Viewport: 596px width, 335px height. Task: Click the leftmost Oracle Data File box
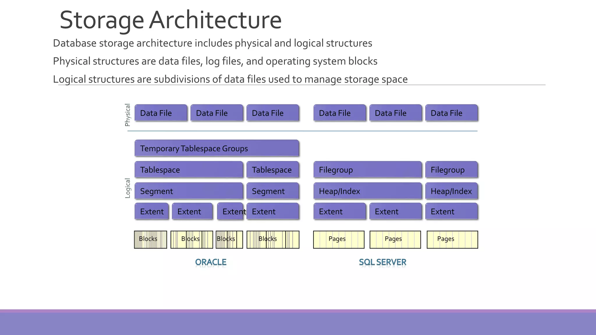click(161, 113)
